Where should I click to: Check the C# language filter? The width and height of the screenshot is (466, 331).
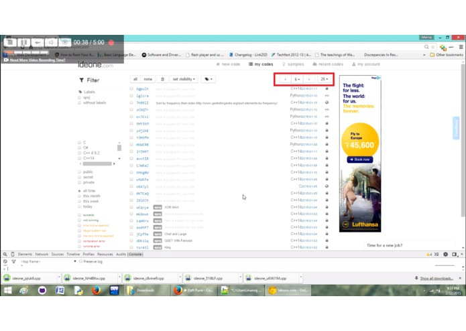click(79, 147)
